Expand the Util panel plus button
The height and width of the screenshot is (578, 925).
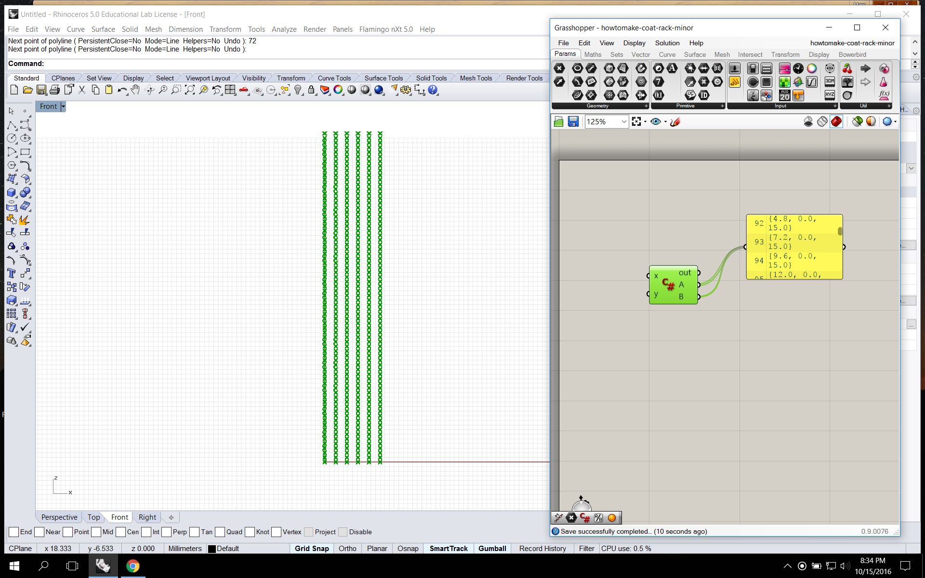click(889, 106)
